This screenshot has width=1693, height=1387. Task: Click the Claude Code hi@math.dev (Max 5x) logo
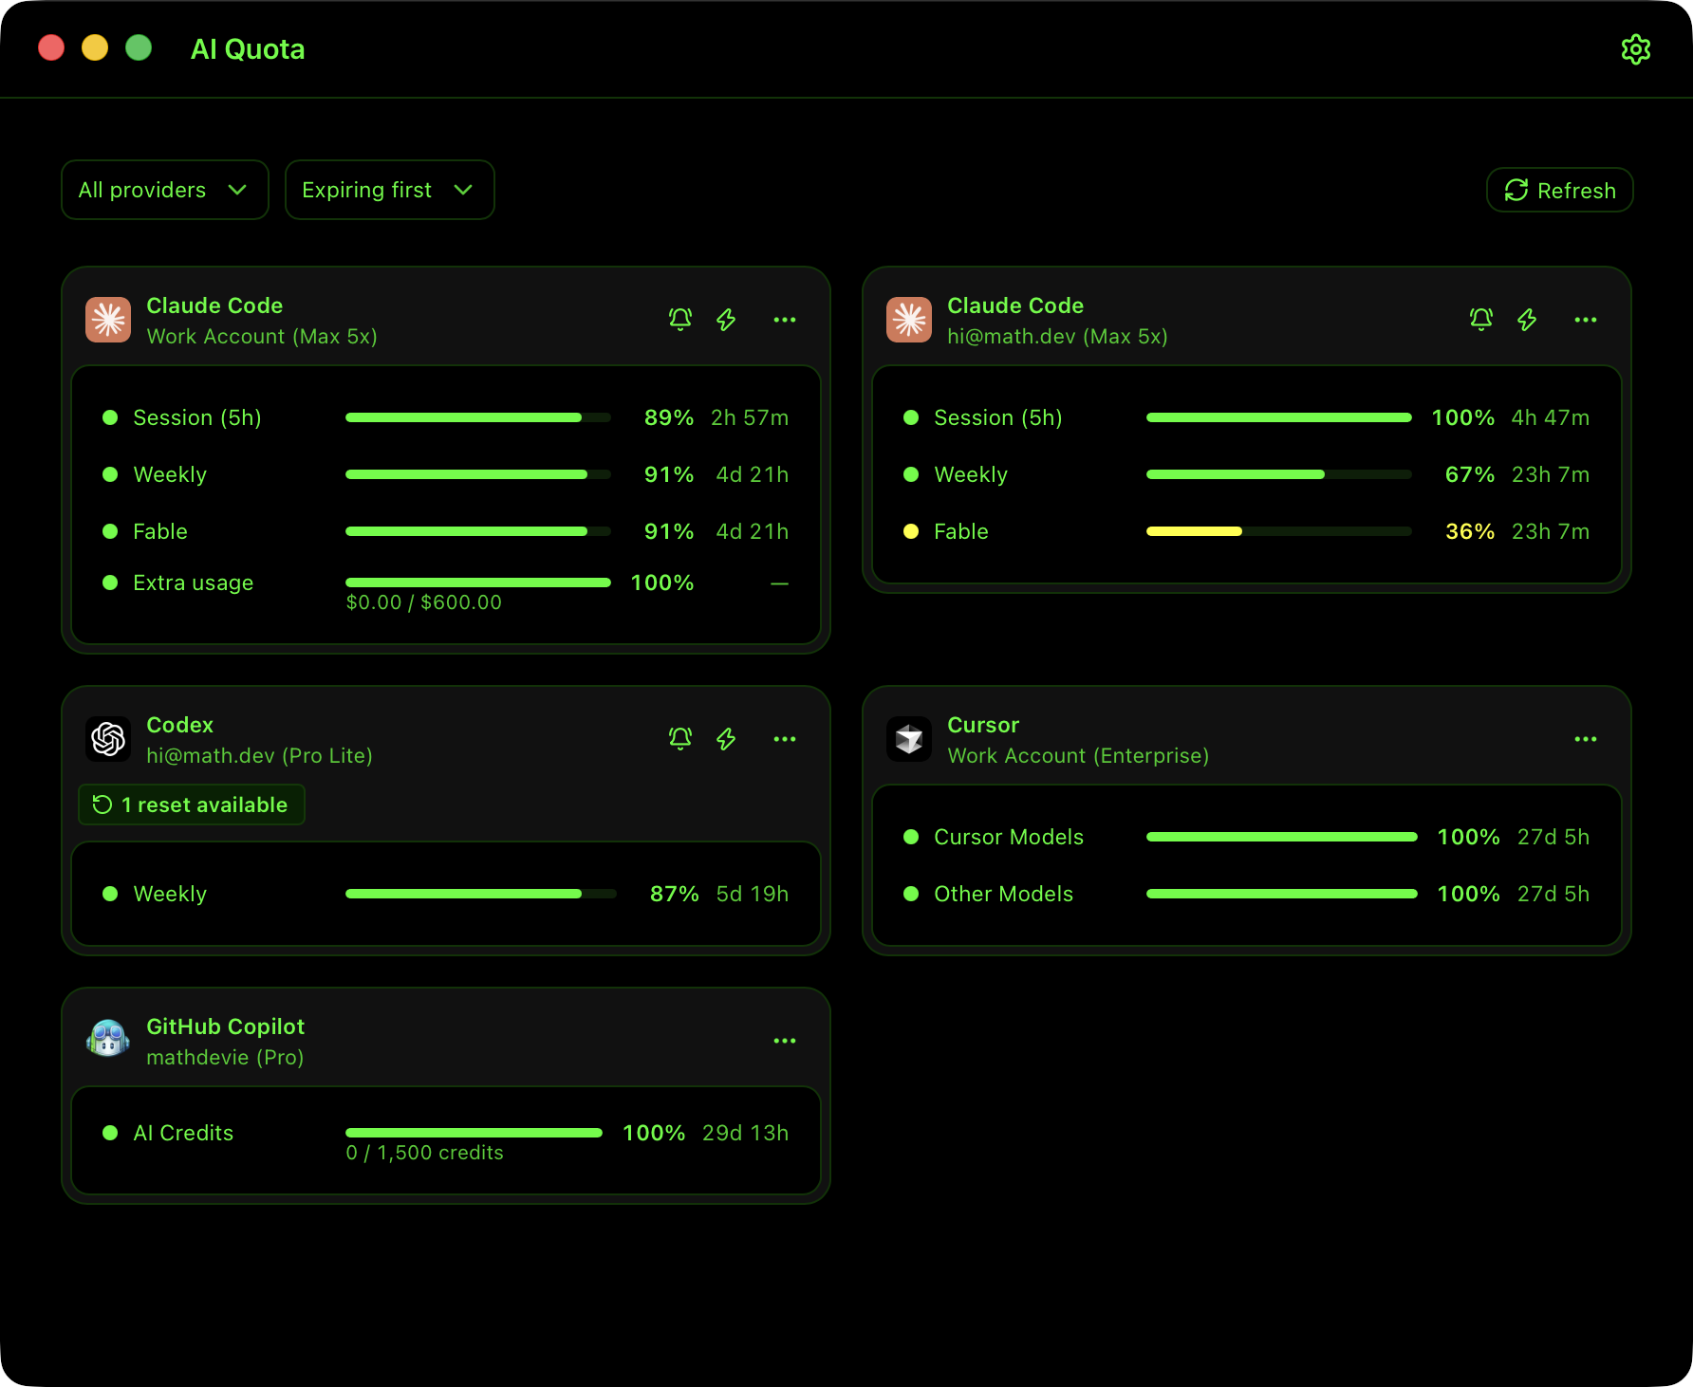[909, 320]
